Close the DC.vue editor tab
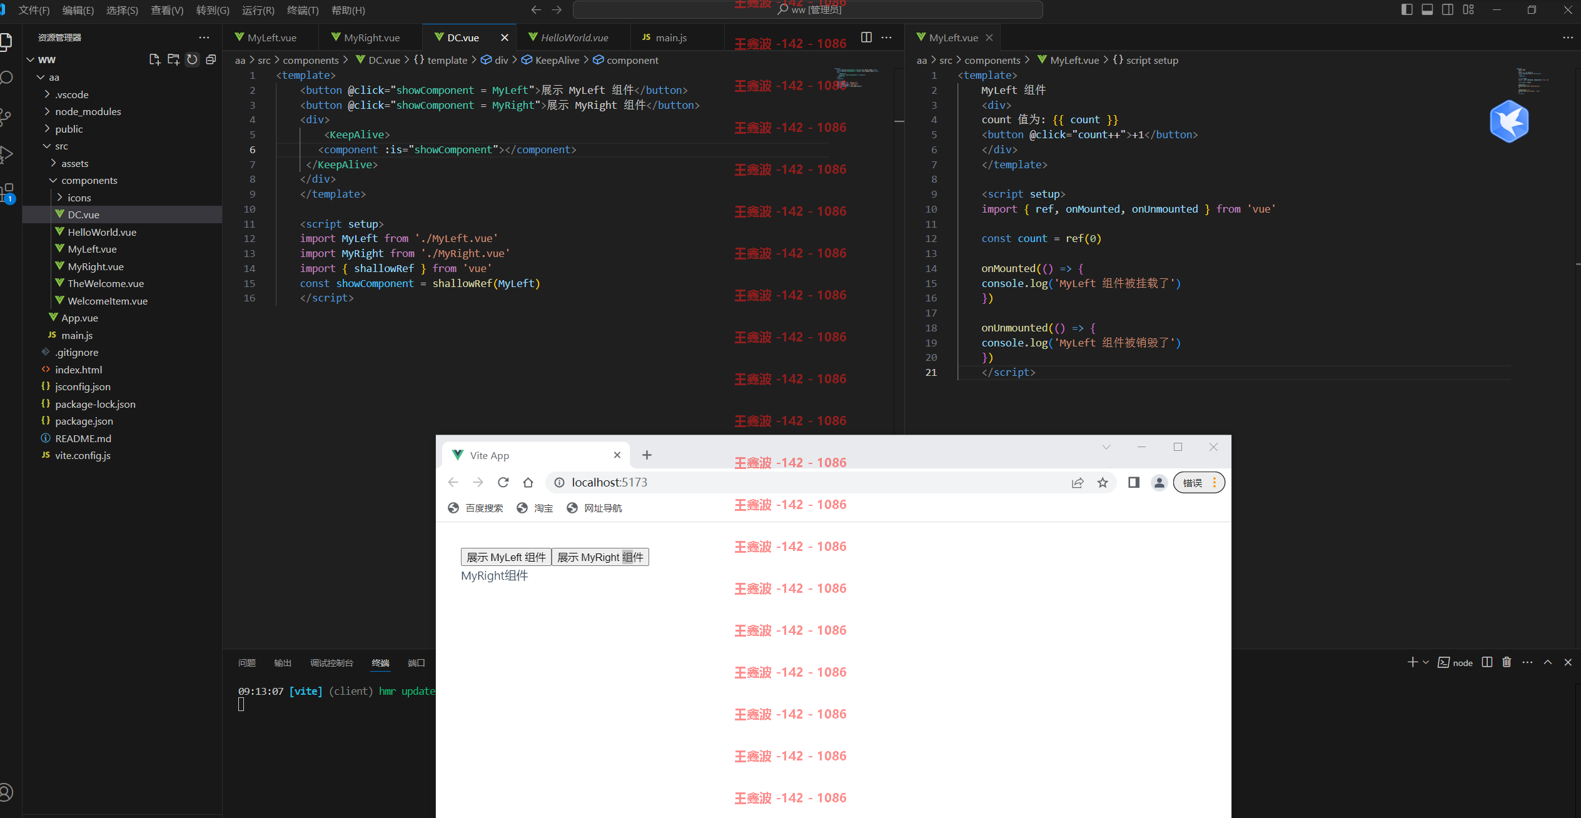1581x818 pixels. [x=504, y=38]
